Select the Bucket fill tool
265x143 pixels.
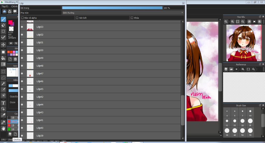pyautogui.click(x=3, y=58)
